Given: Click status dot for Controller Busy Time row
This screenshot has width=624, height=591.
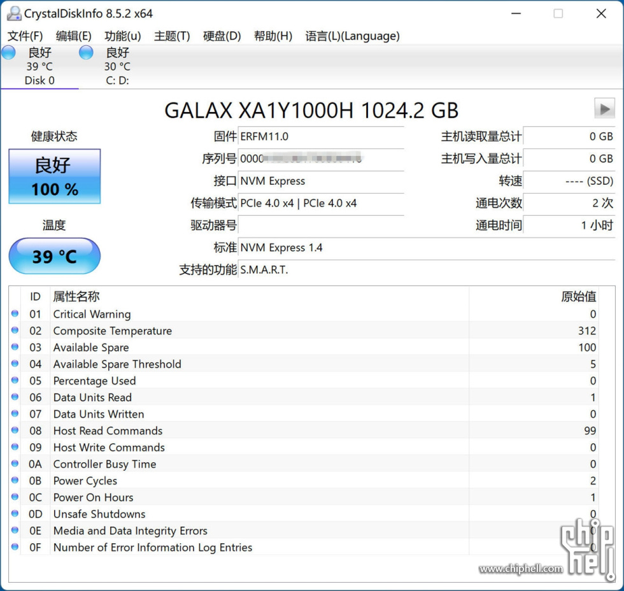Looking at the screenshot, I should point(15,464).
